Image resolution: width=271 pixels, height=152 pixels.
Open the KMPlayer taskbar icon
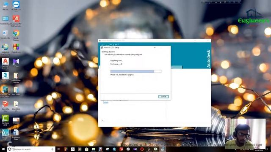click(135, 149)
